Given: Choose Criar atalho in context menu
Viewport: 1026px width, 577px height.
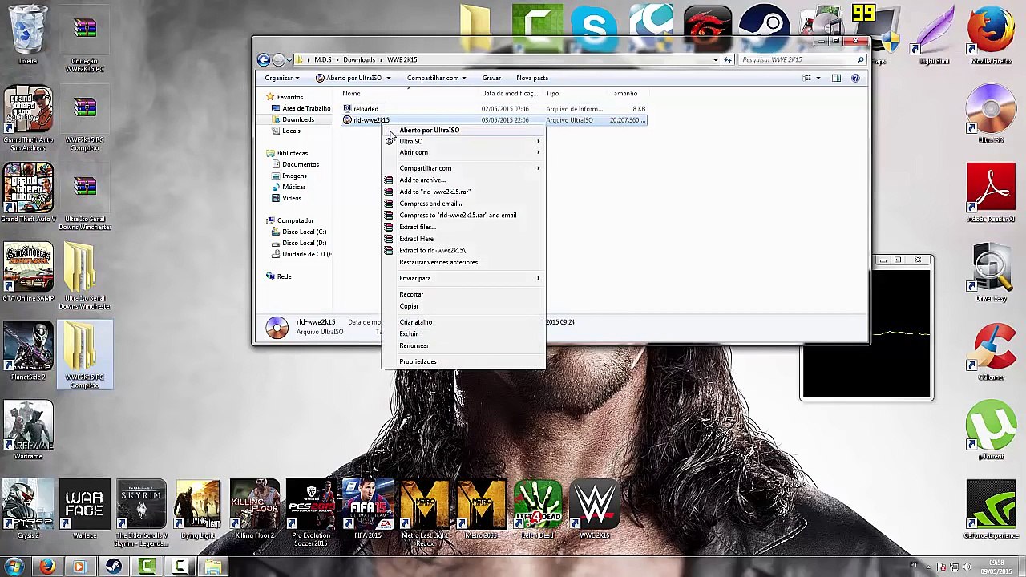Looking at the screenshot, I should (x=464, y=322).
